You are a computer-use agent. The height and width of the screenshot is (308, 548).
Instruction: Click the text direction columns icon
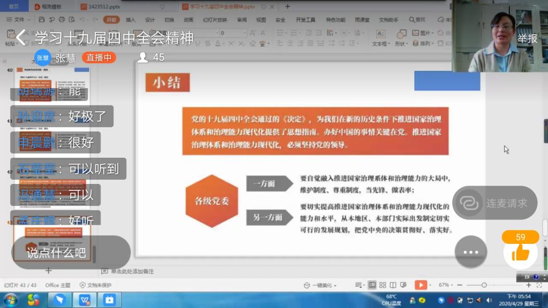point(331,33)
